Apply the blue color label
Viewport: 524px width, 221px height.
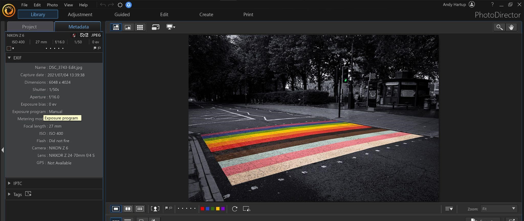pyautogui.click(x=207, y=209)
